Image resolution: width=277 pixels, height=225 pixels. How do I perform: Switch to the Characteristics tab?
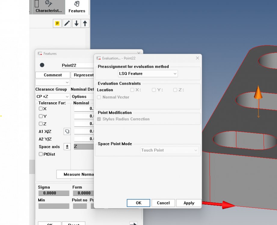pyautogui.click(x=49, y=7)
